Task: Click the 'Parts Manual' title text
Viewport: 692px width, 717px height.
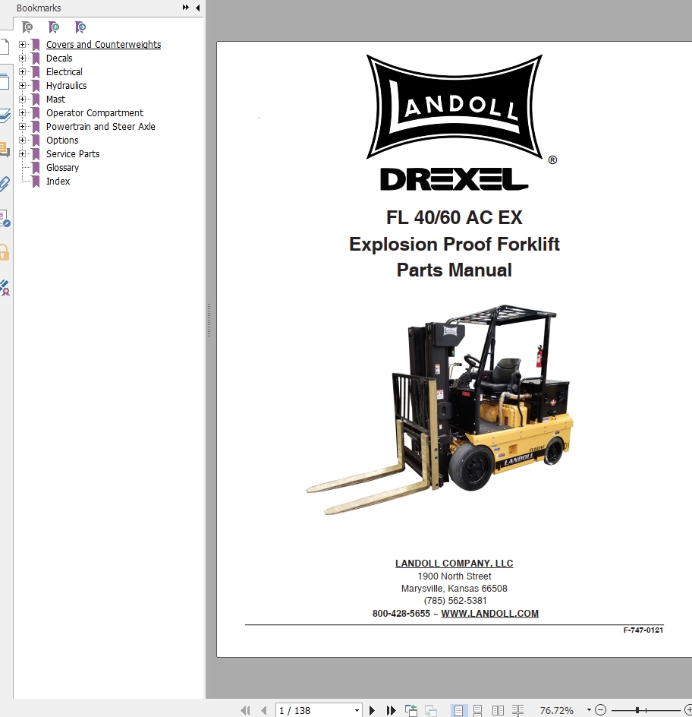Action: coord(454,270)
